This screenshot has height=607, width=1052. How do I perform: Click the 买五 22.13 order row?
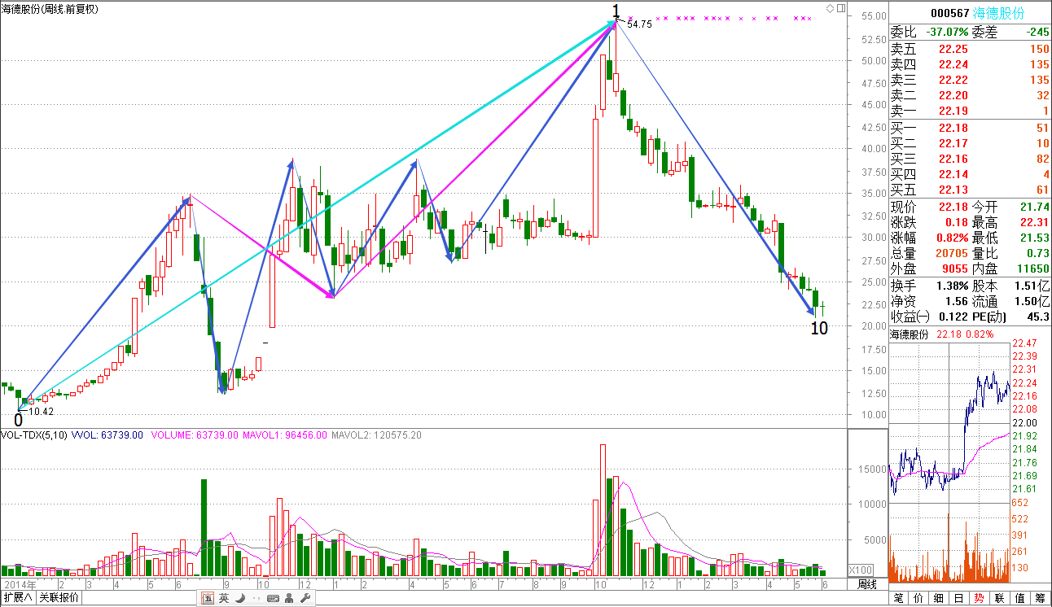click(970, 190)
